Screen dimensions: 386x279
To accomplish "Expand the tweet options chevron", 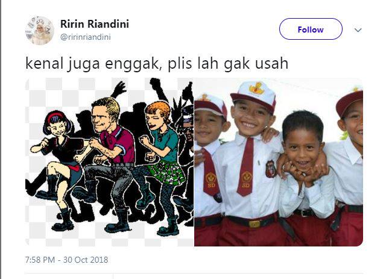I will tap(358, 30).
